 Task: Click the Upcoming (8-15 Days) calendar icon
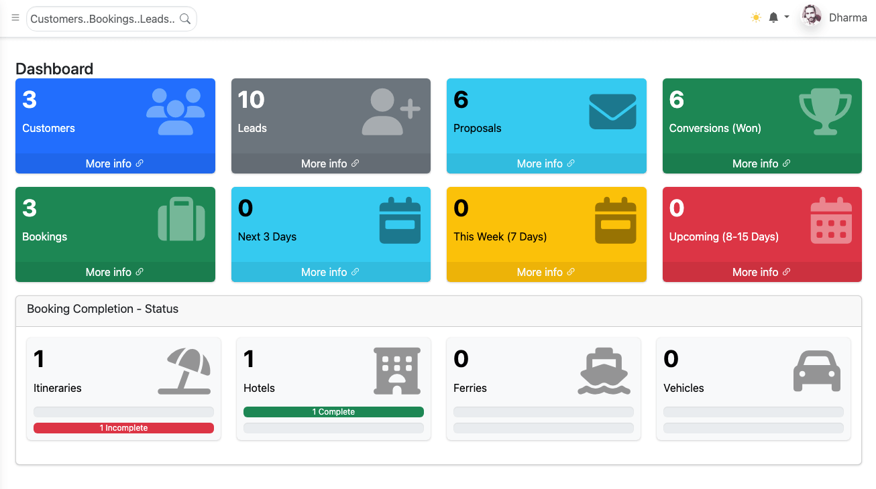point(830,219)
